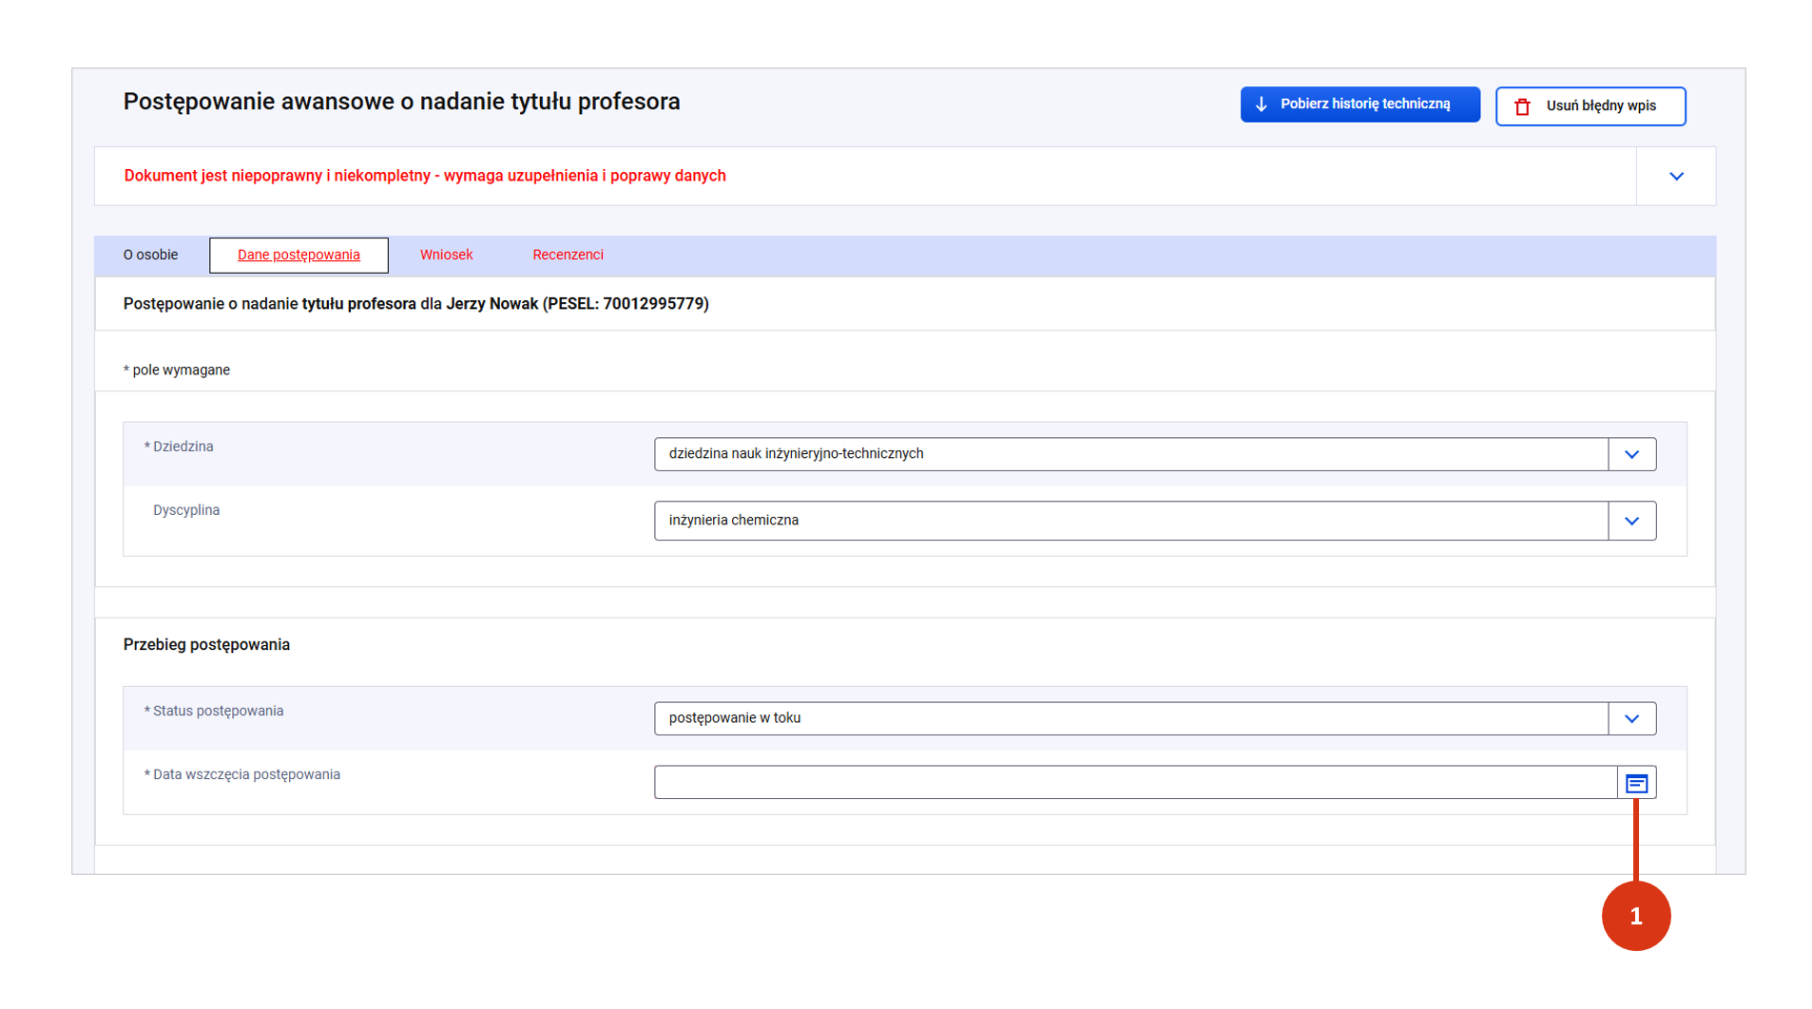This screenshot has height=1009, width=1812.
Task: Open the Dyscyplina dropdown arrow
Action: [1631, 521]
